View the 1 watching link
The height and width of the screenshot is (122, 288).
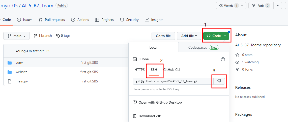250,62
